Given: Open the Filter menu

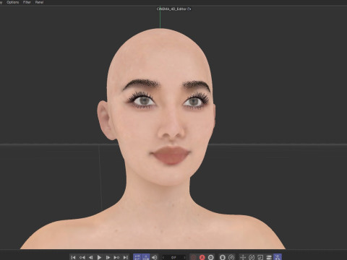Looking at the screenshot, I should [27, 2].
